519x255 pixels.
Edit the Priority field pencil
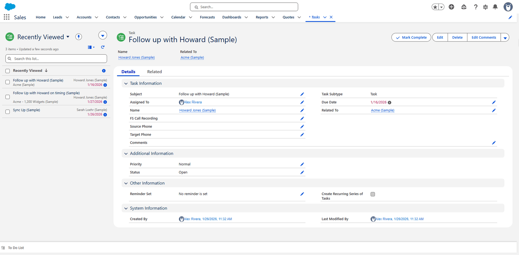pyautogui.click(x=302, y=164)
